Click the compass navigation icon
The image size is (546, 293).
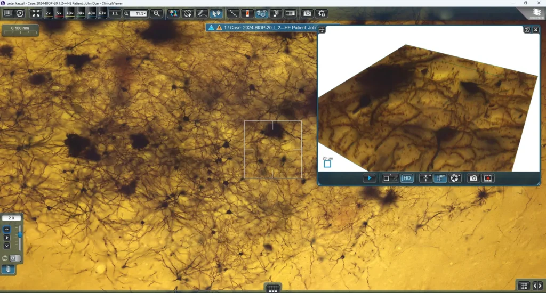[20, 13]
